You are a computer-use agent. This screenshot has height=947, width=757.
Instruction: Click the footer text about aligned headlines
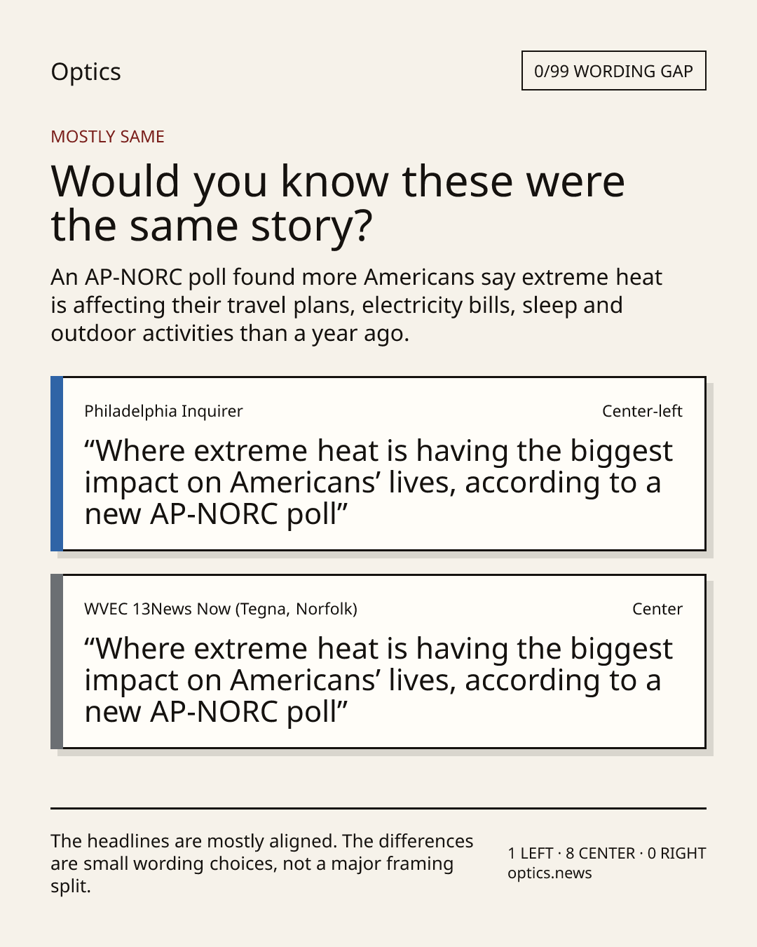click(262, 864)
